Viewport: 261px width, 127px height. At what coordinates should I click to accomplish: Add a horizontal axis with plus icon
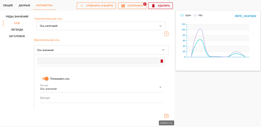pyautogui.click(x=166, y=34)
